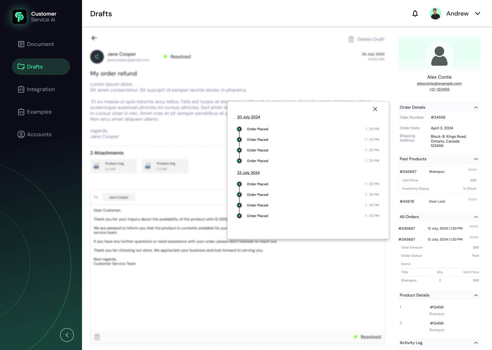Open the Accounts section
This screenshot has width=492, height=350.
35,134
